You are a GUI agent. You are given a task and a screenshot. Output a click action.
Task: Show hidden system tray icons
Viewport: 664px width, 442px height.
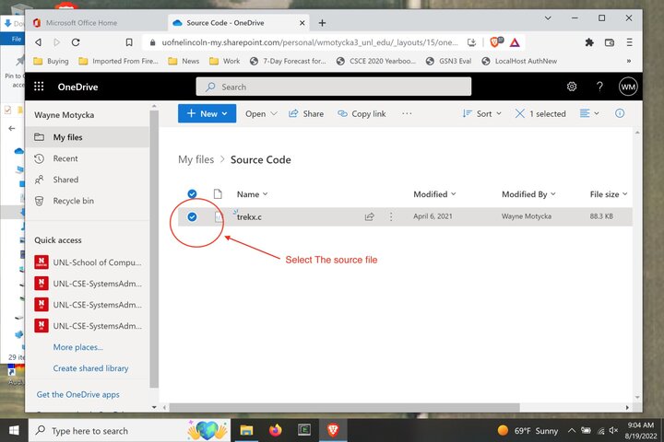[x=571, y=431]
